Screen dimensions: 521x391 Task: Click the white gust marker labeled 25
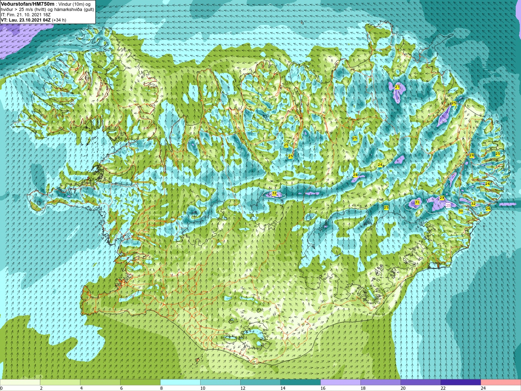tap(448, 205)
